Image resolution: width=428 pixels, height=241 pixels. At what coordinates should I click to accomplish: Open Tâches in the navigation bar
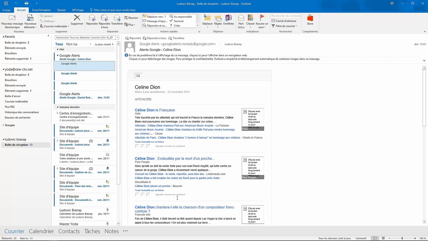[92, 231]
